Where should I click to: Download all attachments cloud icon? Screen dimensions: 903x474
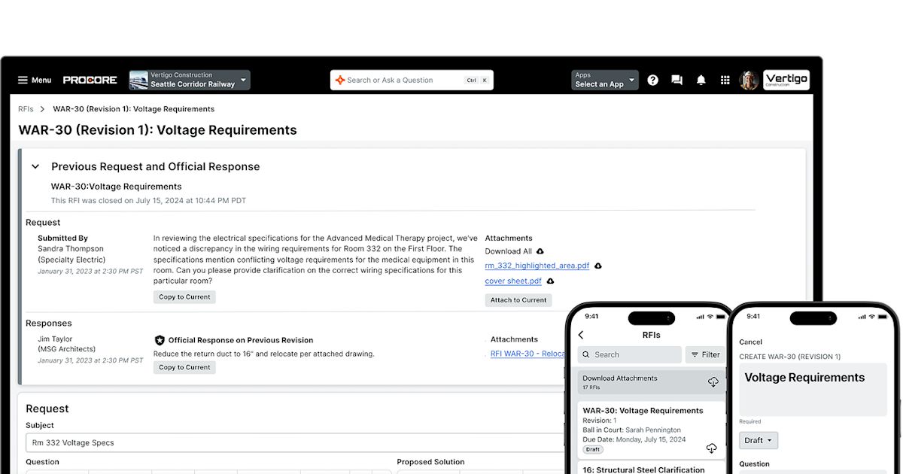[x=540, y=251]
